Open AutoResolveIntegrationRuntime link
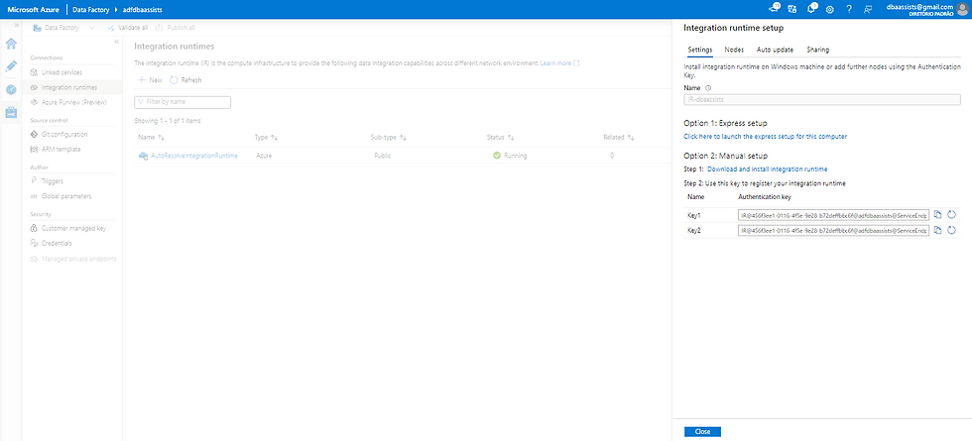Image resolution: width=972 pixels, height=441 pixels. (194, 157)
